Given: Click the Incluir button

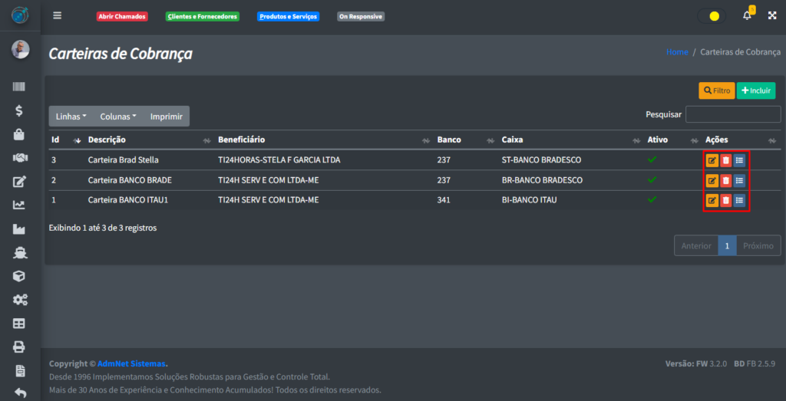Looking at the screenshot, I should [x=755, y=90].
